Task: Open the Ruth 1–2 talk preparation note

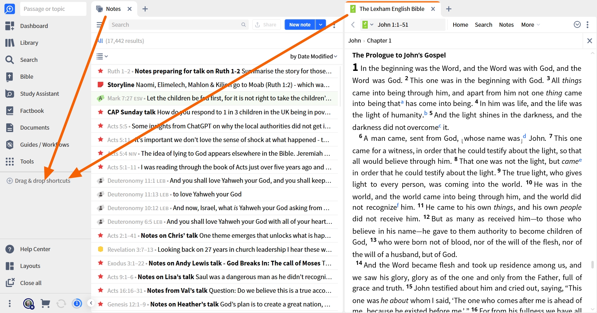Action: pyautogui.click(x=215, y=71)
